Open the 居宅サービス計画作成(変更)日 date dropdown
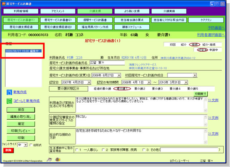 tap(119, 76)
